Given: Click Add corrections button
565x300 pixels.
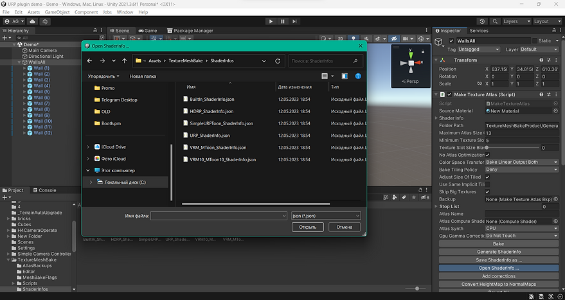Looking at the screenshot, I should (498, 276).
